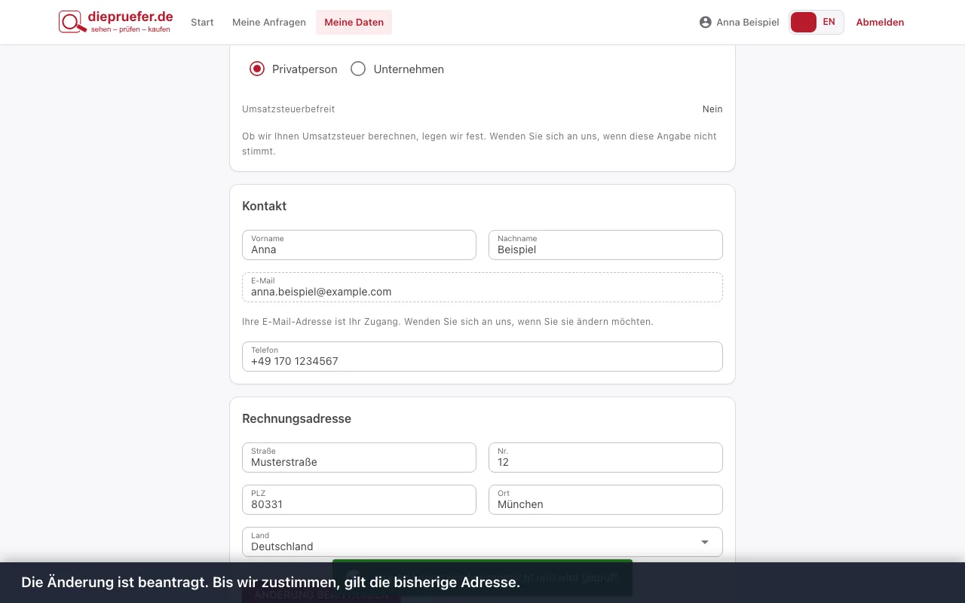The width and height of the screenshot is (965, 603).
Task: Click the text "Ob wir Ihnen Umsatzsteuer berechnen"
Action: [339, 136]
